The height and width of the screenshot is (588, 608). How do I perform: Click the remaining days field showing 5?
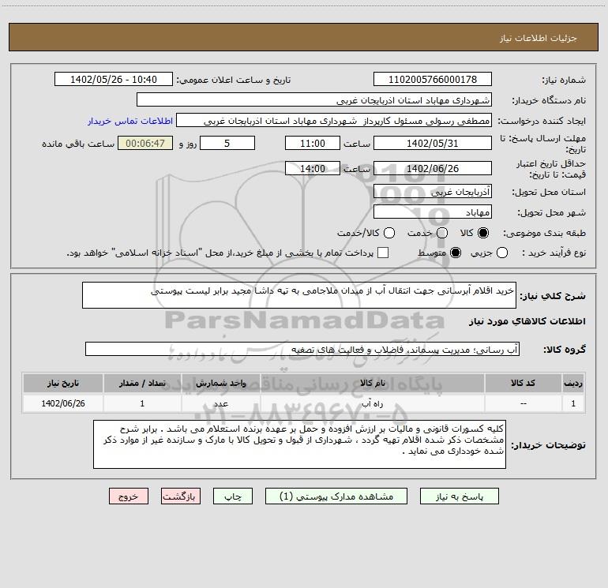click(x=227, y=143)
